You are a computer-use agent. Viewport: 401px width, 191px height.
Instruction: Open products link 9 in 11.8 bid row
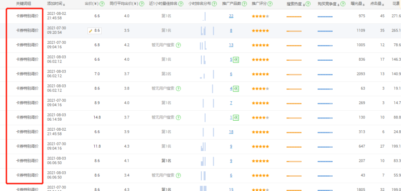tap(231, 146)
